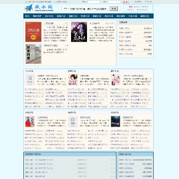Open the red-robed figure novel cover thumbnail

point(30,121)
